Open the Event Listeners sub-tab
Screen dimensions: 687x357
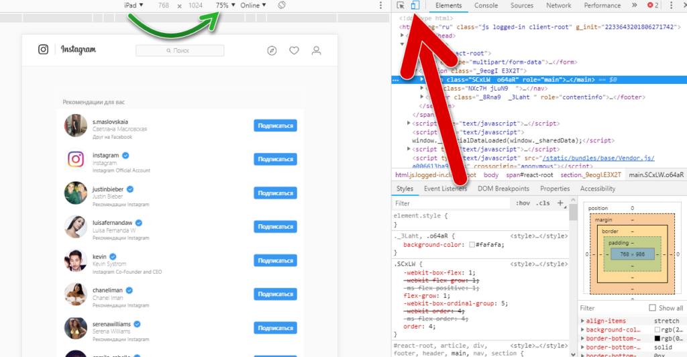pos(445,189)
